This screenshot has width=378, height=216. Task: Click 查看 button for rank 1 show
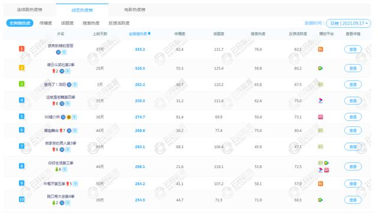coord(353,50)
